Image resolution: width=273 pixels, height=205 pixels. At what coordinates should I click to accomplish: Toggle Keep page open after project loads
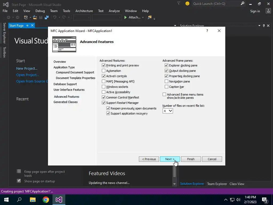pyautogui.click(x=19, y=171)
